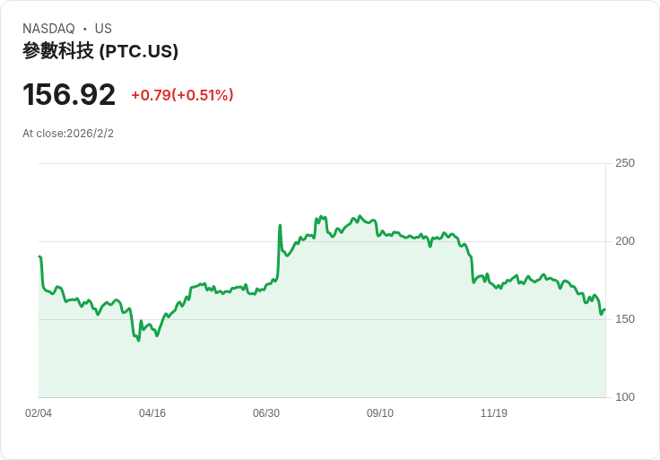The width and height of the screenshot is (660, 460).
Task: Select the 150 y-axis label
Action: pyautogui.click(x=624, y=319)
